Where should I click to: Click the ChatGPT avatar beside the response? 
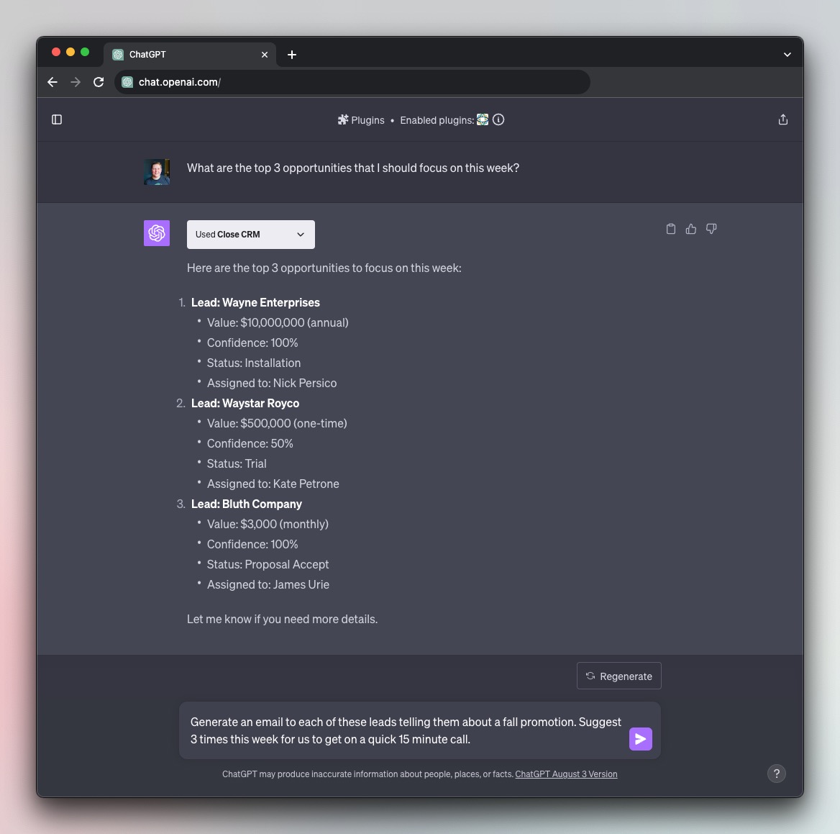pos(156,232)
